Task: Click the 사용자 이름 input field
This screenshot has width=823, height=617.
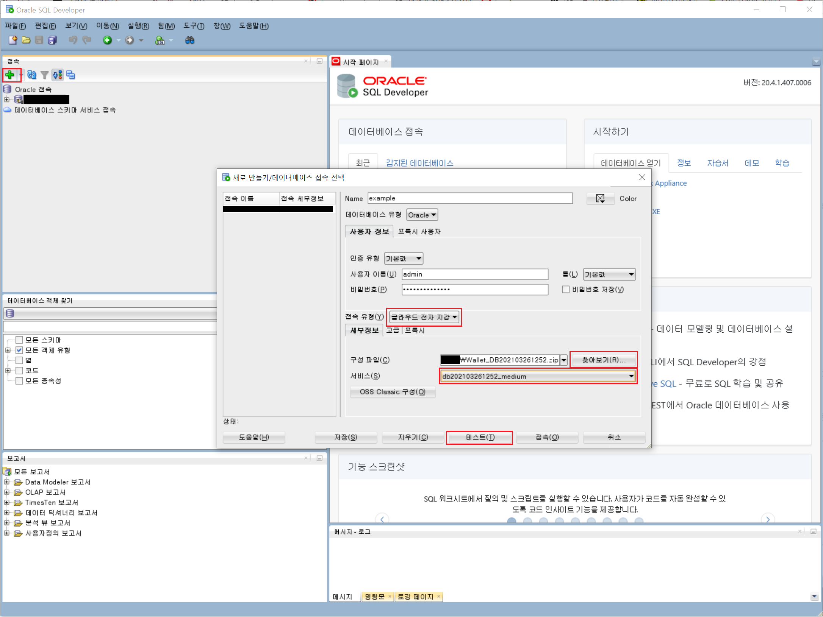Action: pyautogui.click(x=474, y=274)
